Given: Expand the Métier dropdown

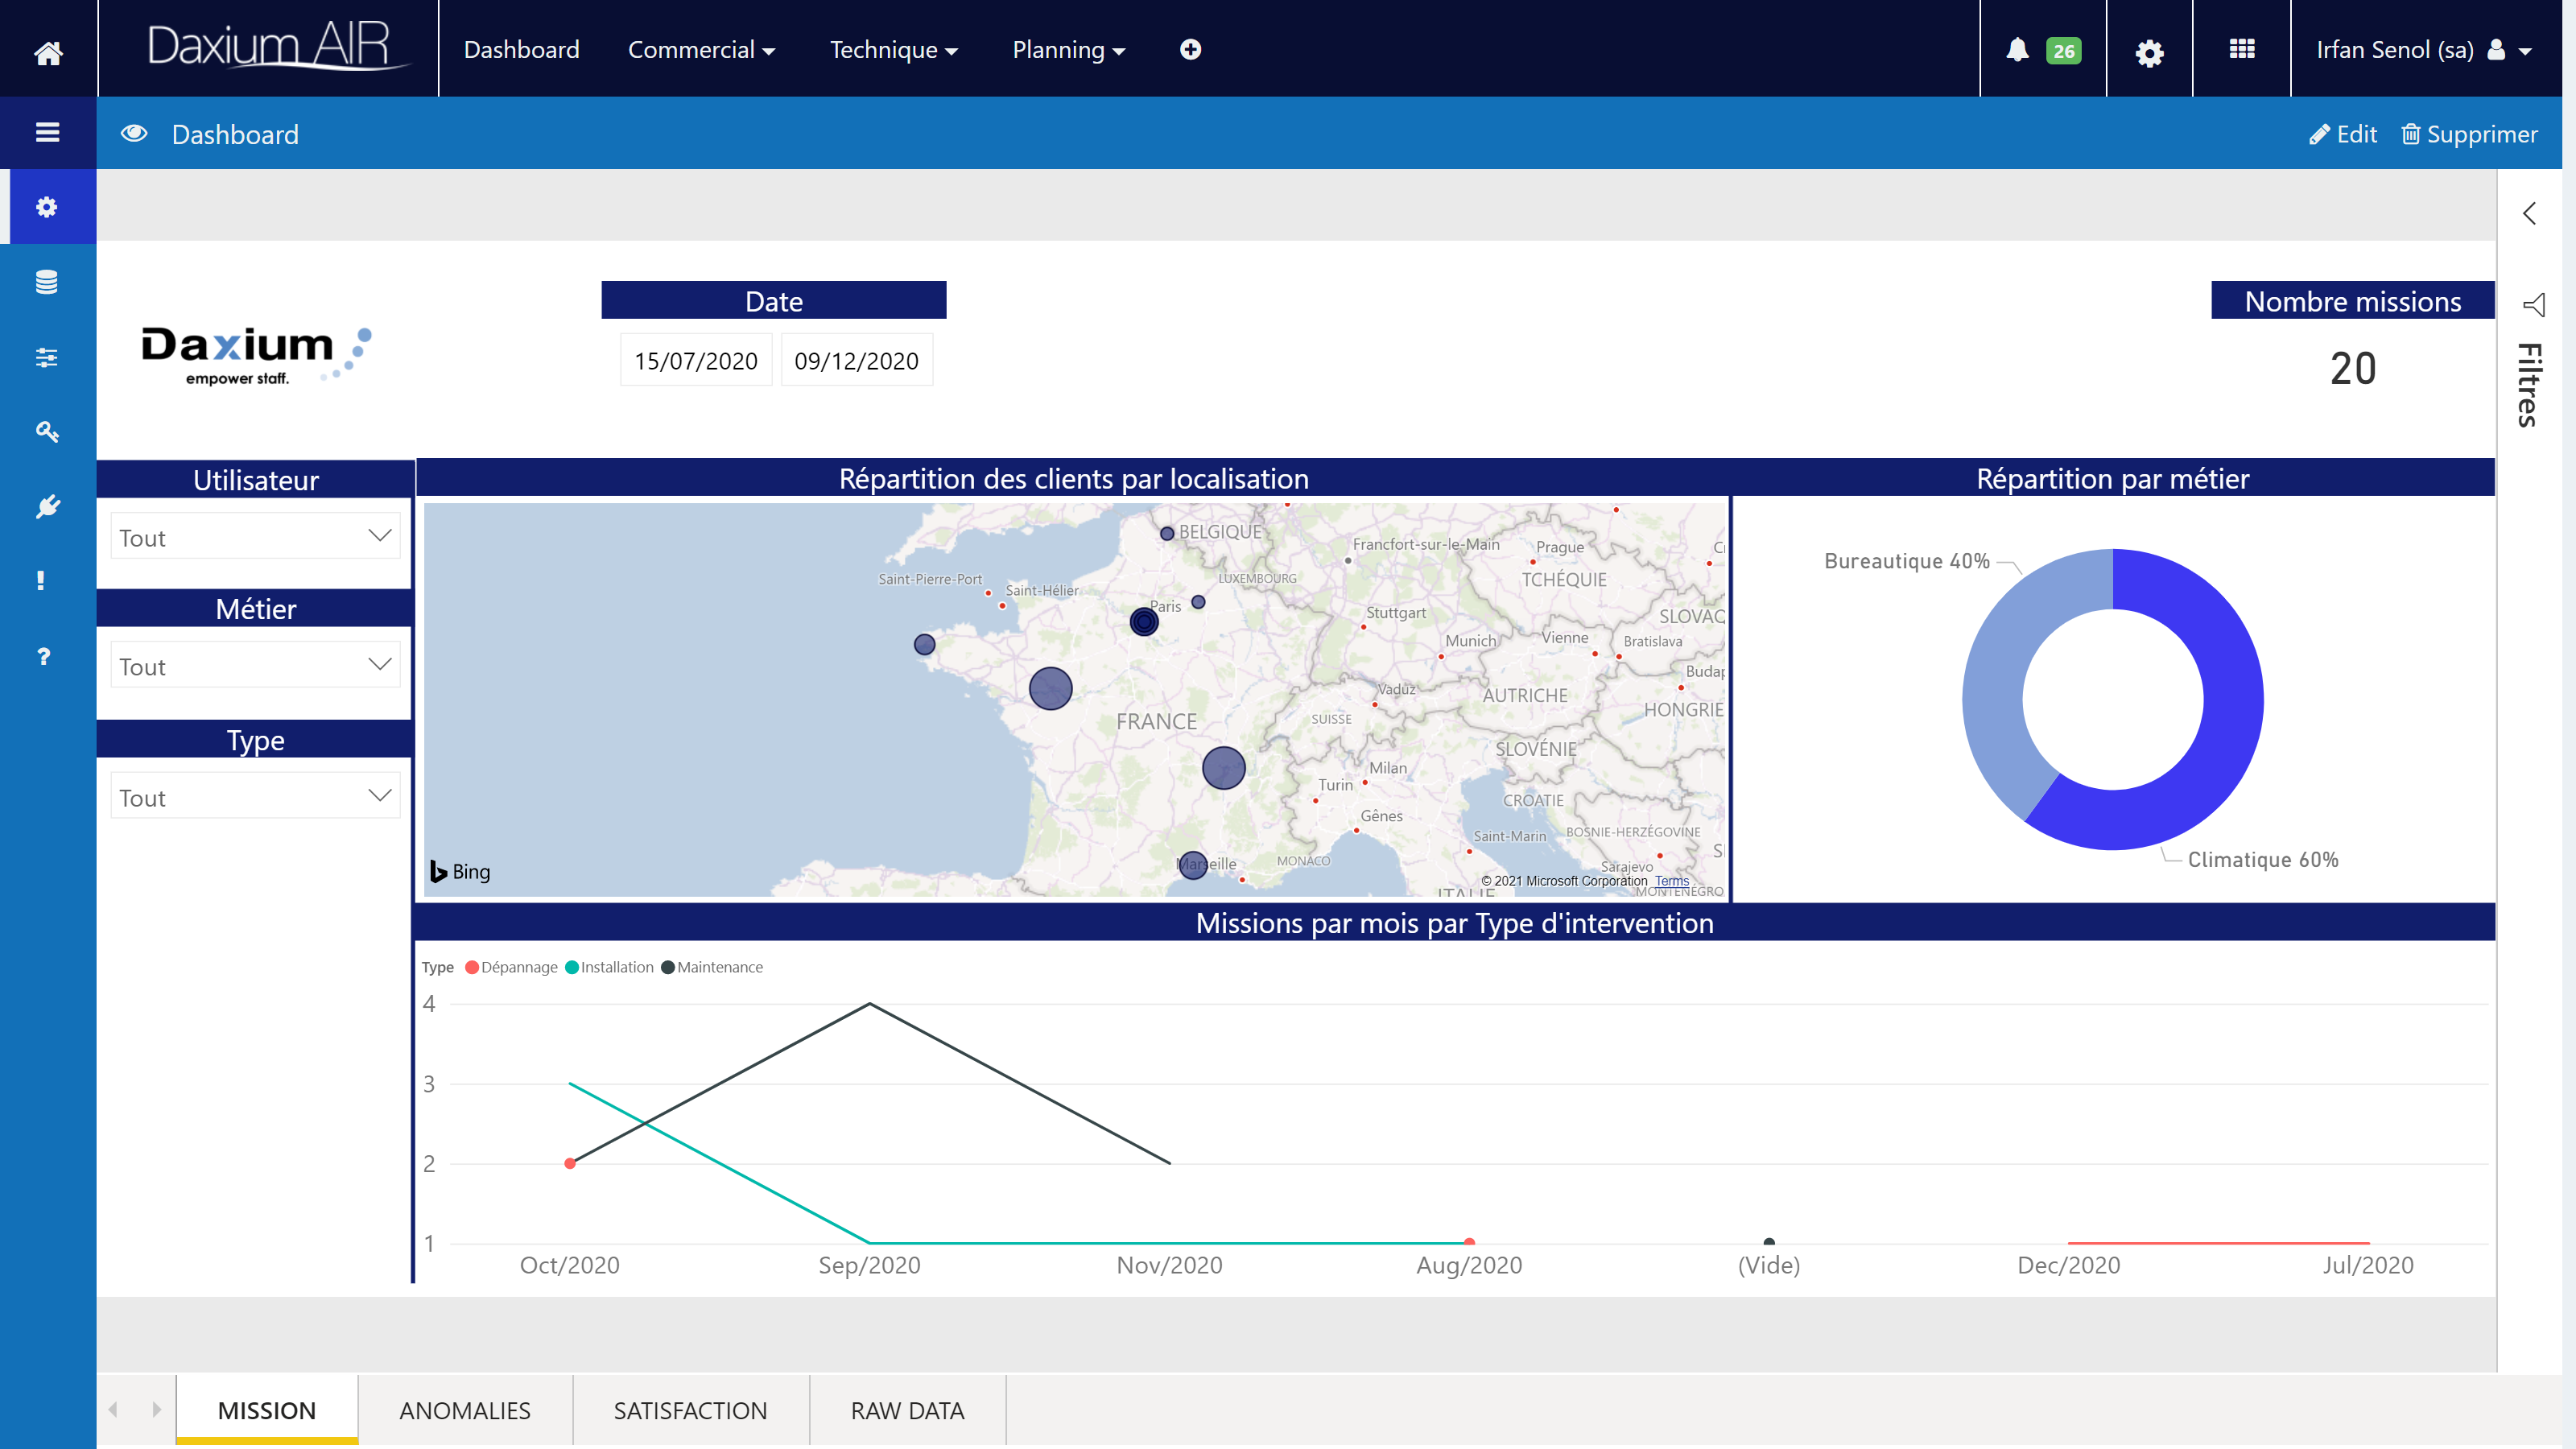Looking at the screenshot, I should click(255, 666).
